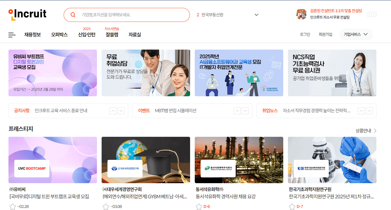
Task: Open 대우세계경영연구회 prestige card image
Action: [x=146, y=160]
